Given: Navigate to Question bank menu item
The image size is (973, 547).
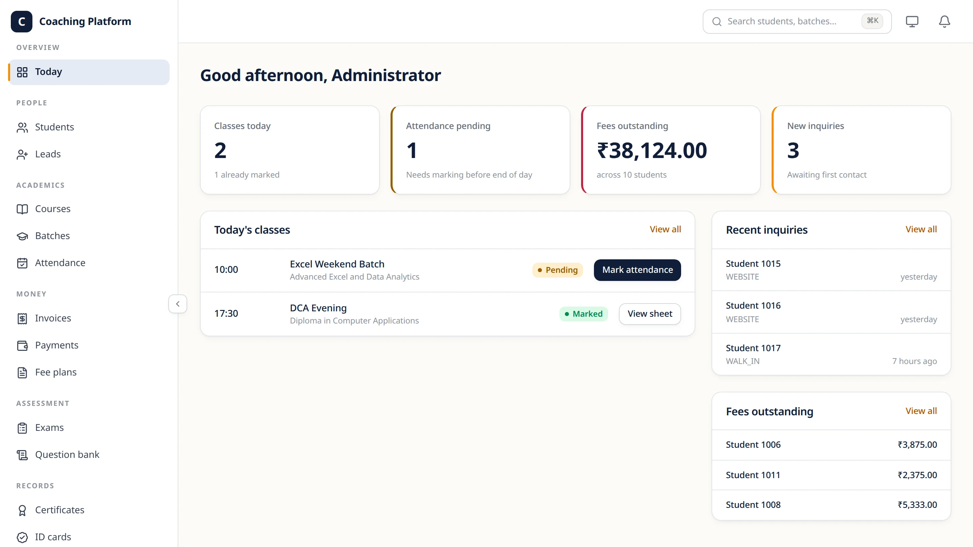Looking at the screenshot, I should tap(89, 454).
